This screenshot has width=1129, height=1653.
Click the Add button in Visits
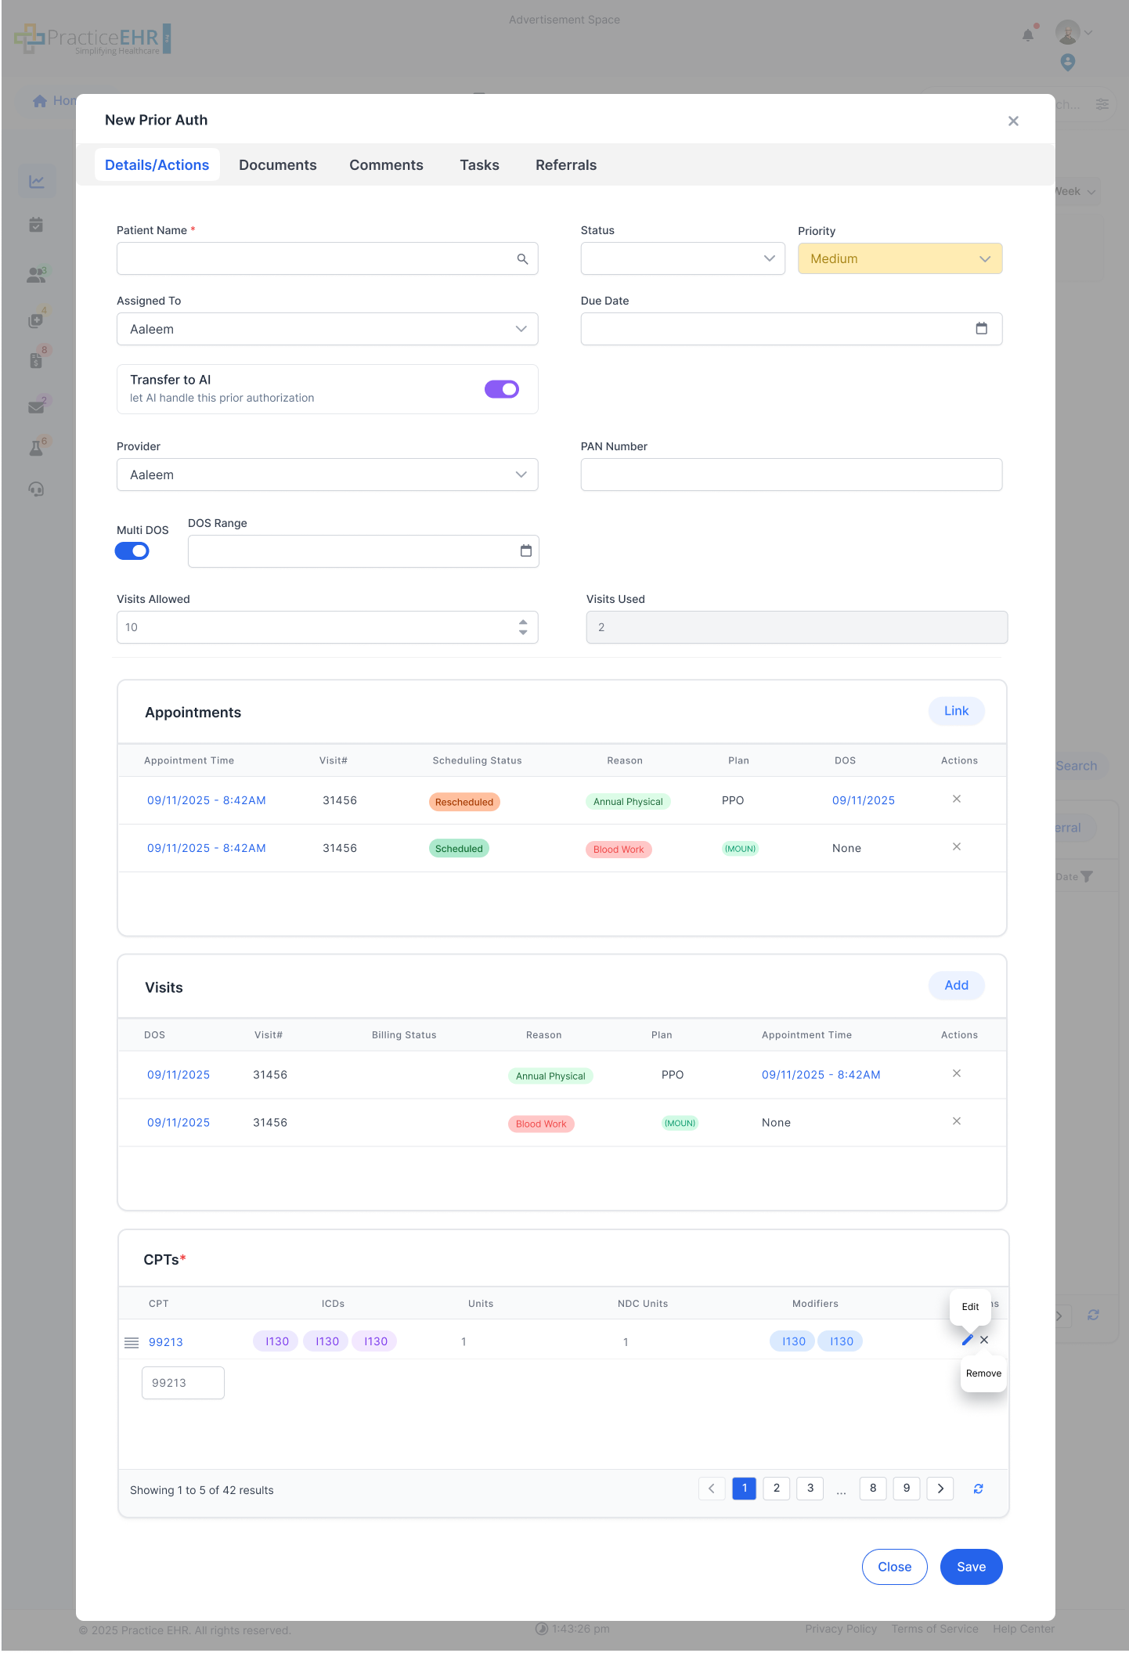[x=957, y=985]
